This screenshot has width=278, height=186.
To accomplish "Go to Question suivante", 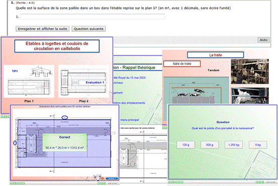I will [88, 29].
